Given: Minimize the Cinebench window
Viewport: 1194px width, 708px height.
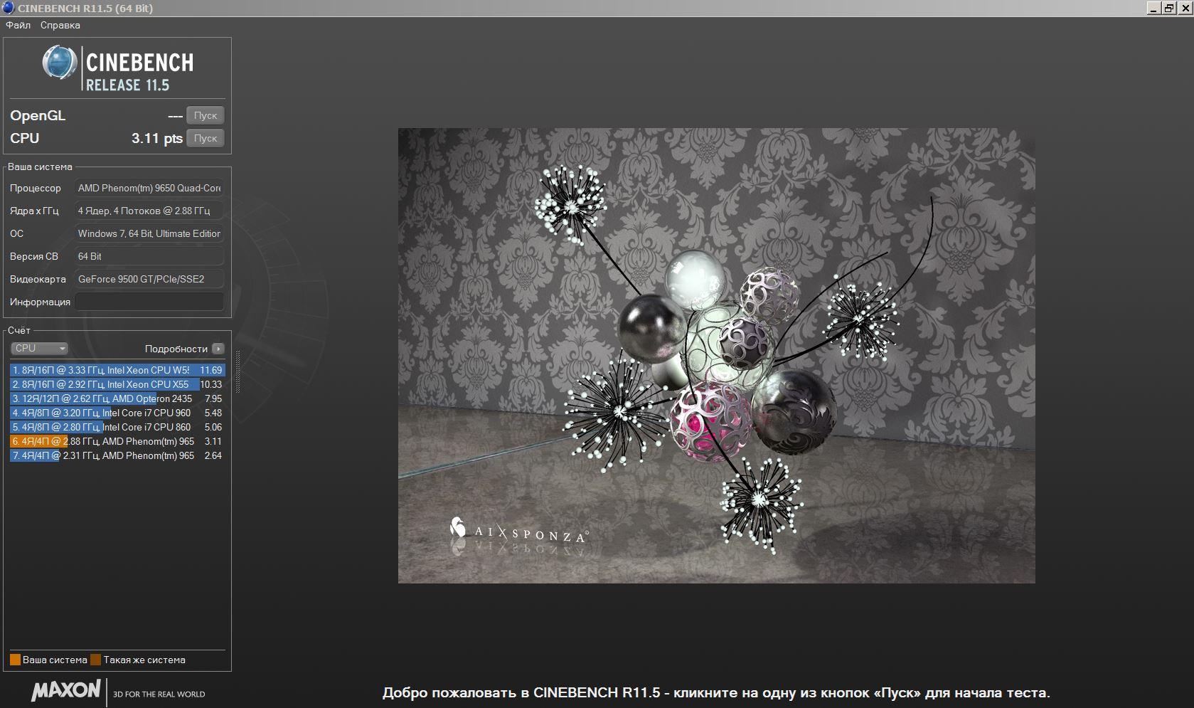Looking at the screenshot, I should (1153, 8).
